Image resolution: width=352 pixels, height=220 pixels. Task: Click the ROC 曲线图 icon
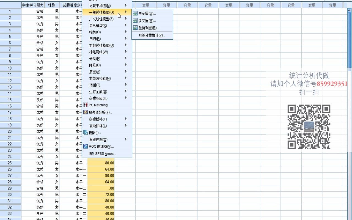tap(85, 147)
